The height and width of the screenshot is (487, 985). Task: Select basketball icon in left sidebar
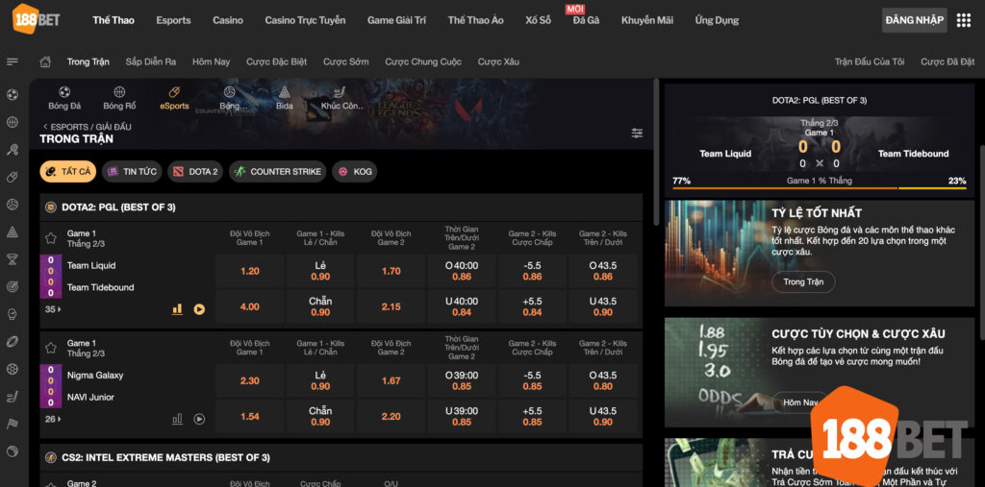[x=12, y=122]
